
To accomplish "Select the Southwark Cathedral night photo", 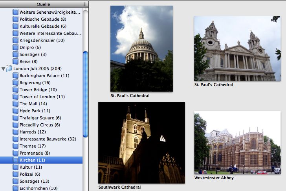I will point(141,142).
